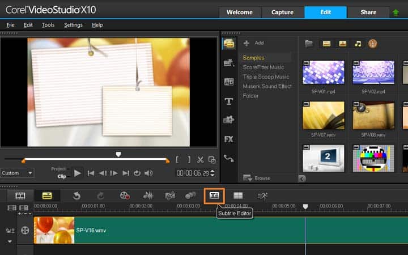The image size is (408, 255).
Task: Open the Settings menu
Action: pyautogui.click(x=73, y=25)
